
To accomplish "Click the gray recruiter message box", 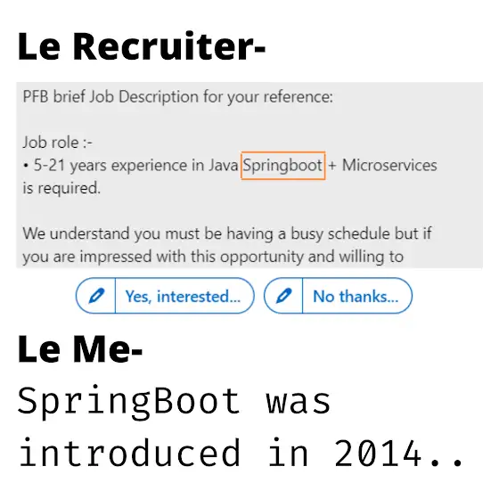I will [x=250, y=175].
